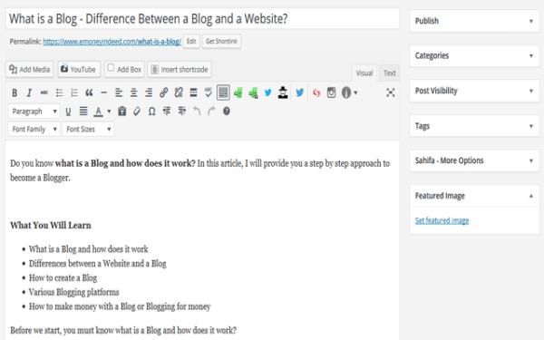Screen dimensions: 544x340
Task: Increase paragraph indent
Action: click(x=182, y=112)
